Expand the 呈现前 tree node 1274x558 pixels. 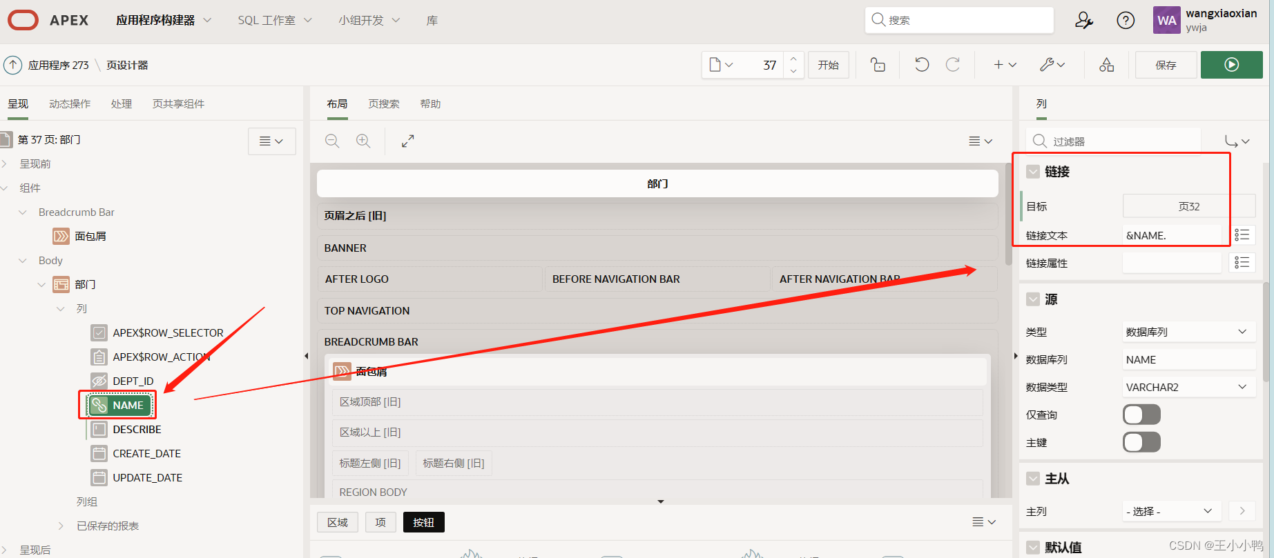5,163
